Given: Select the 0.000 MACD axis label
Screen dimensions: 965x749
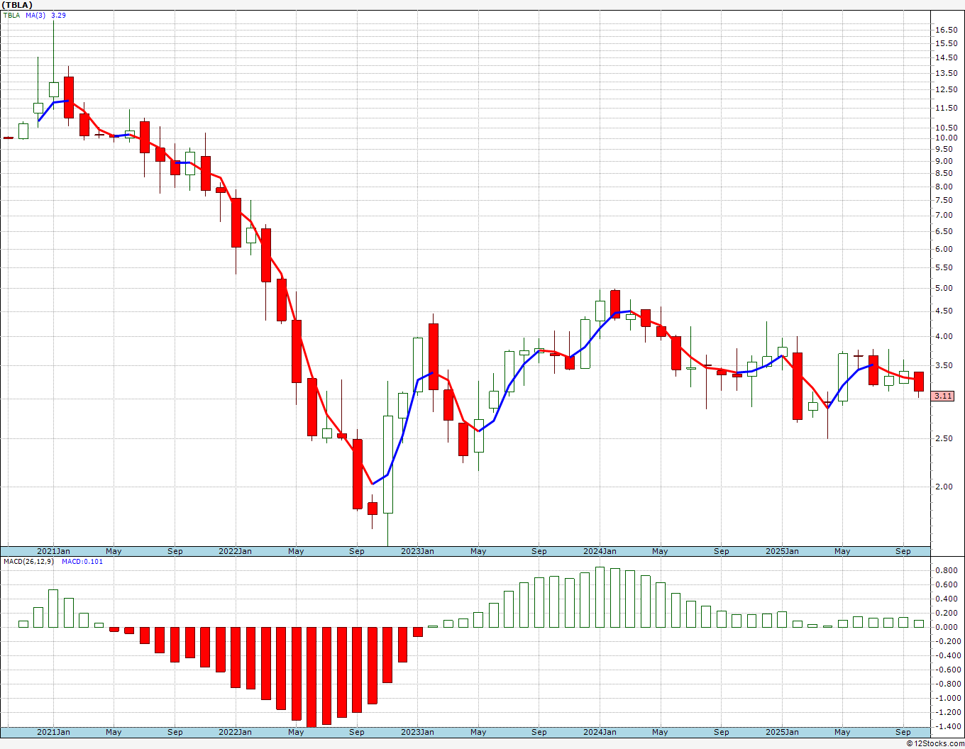Looking at the screenshot, I should tap(945, 627).
